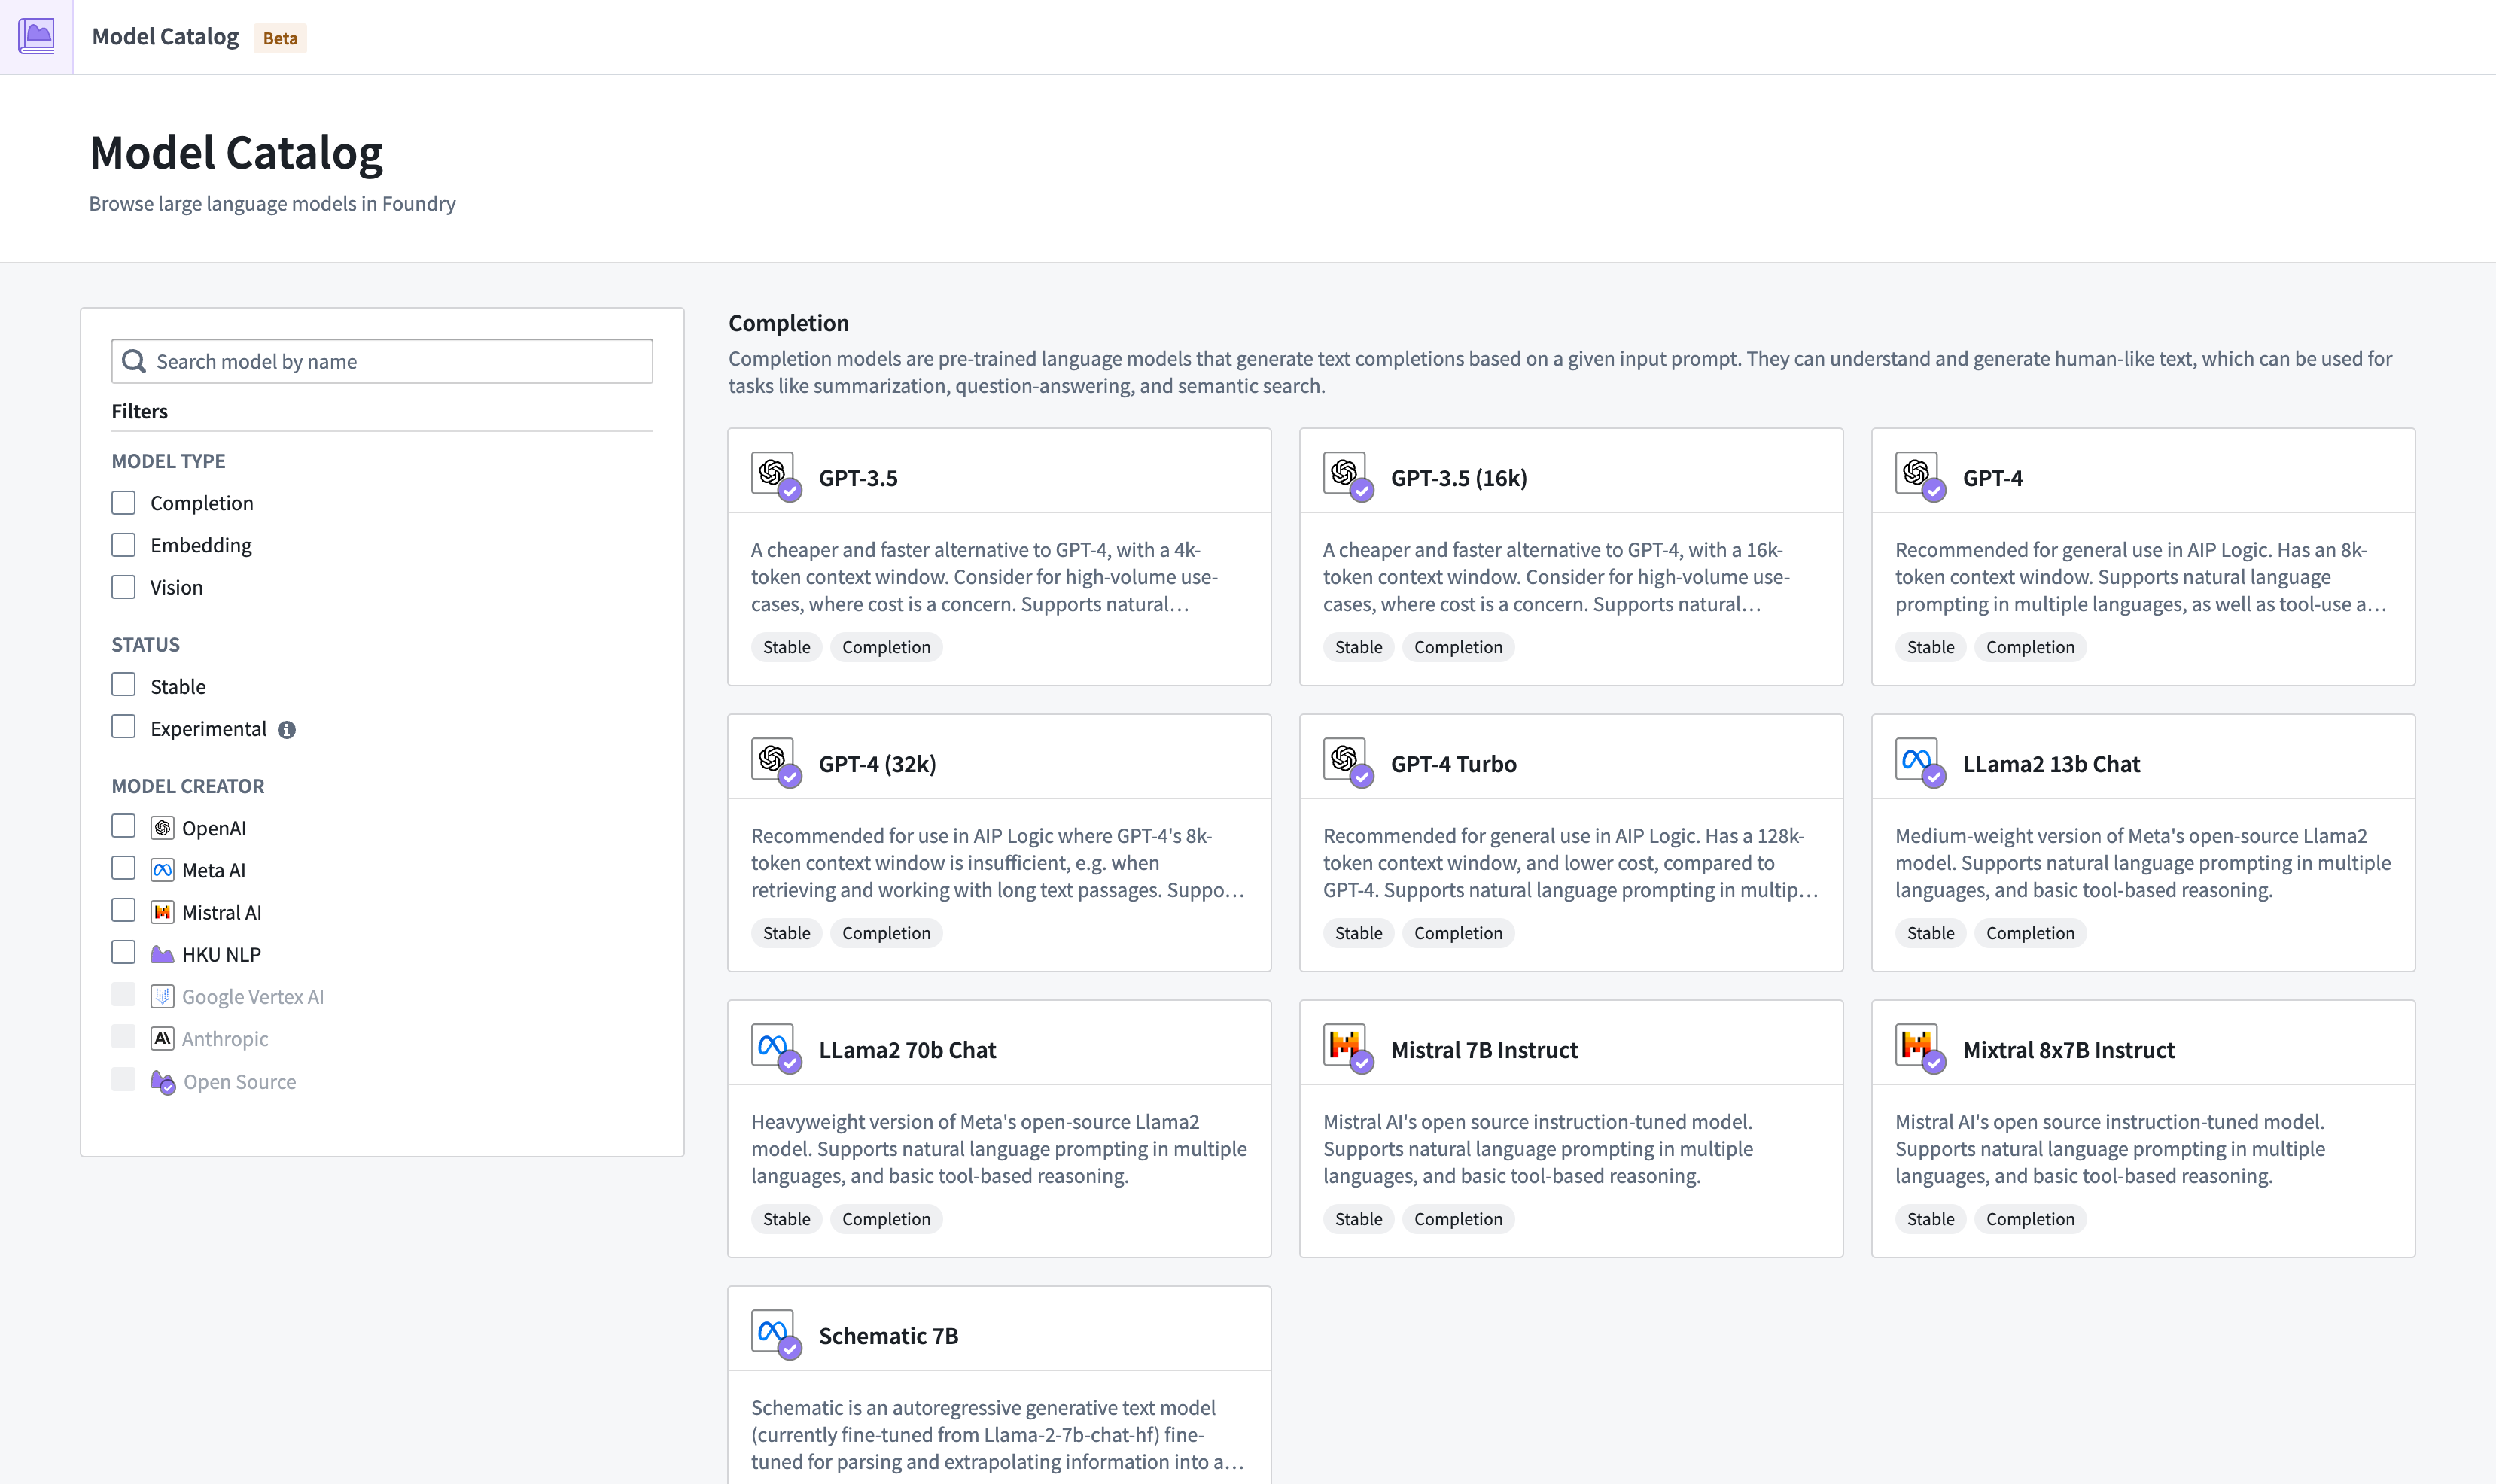Click the Meta AI logo in filters

(162, 870)
